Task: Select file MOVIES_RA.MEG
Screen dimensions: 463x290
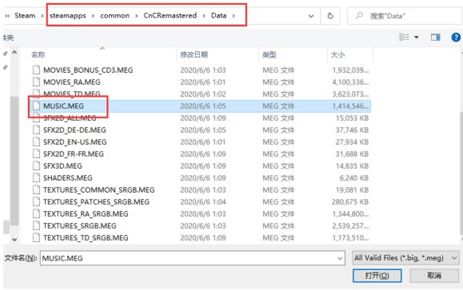Action: point(72,82)
